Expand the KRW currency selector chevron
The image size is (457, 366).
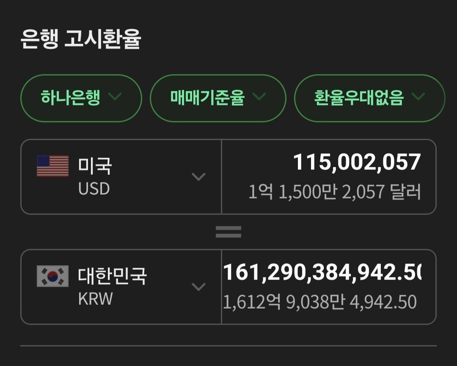pyautogui.click(x=198, y=287)
